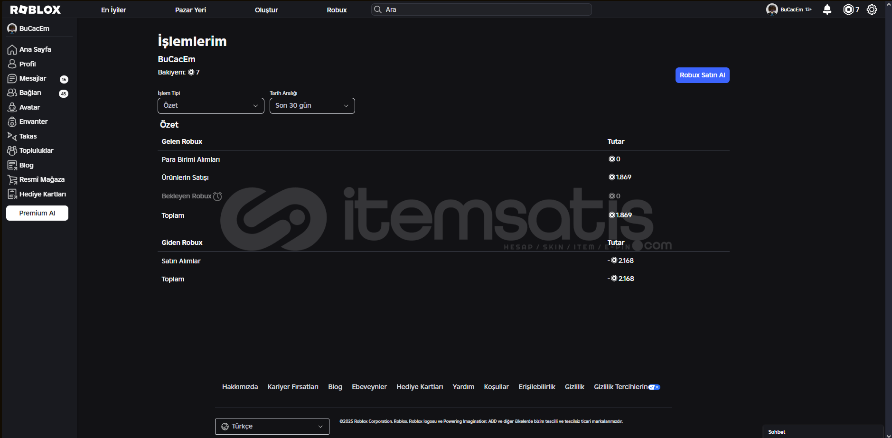Click the BuCacEm avatar in top bar
The height and width of the screenshot is (438, 892).
point(772,9)
